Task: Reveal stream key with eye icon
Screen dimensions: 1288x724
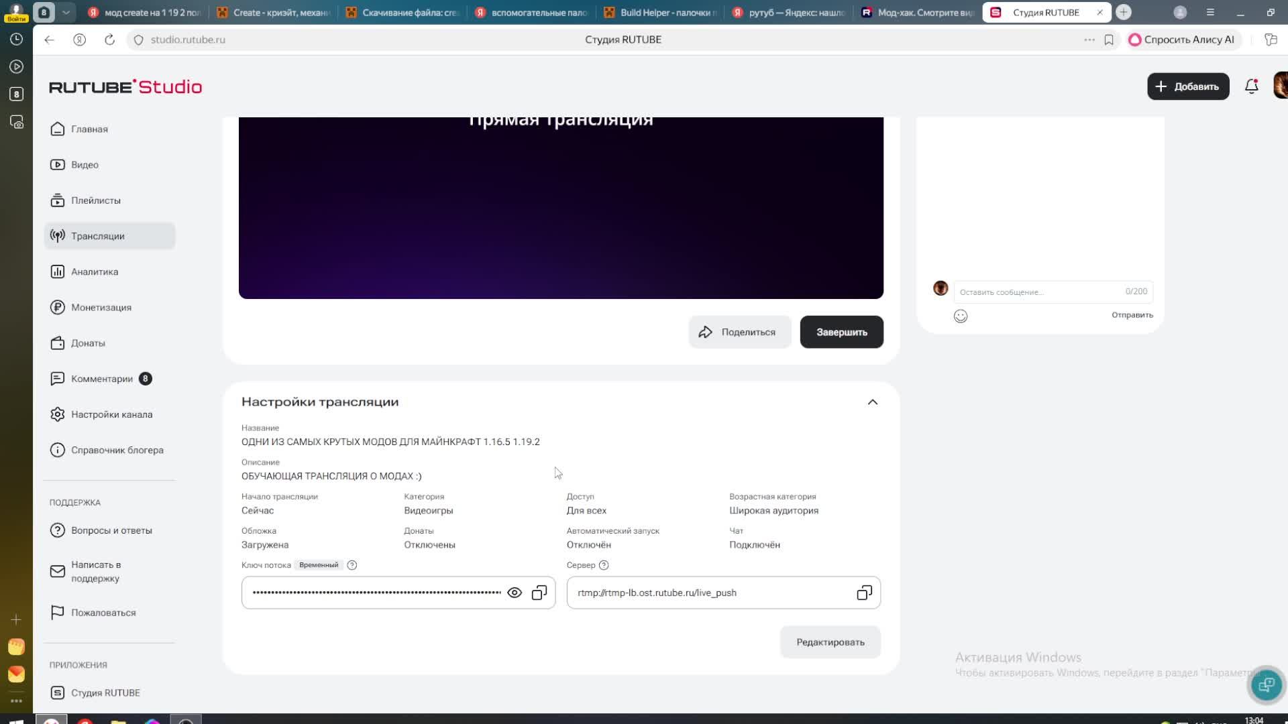Action: [x=515, y=593]
